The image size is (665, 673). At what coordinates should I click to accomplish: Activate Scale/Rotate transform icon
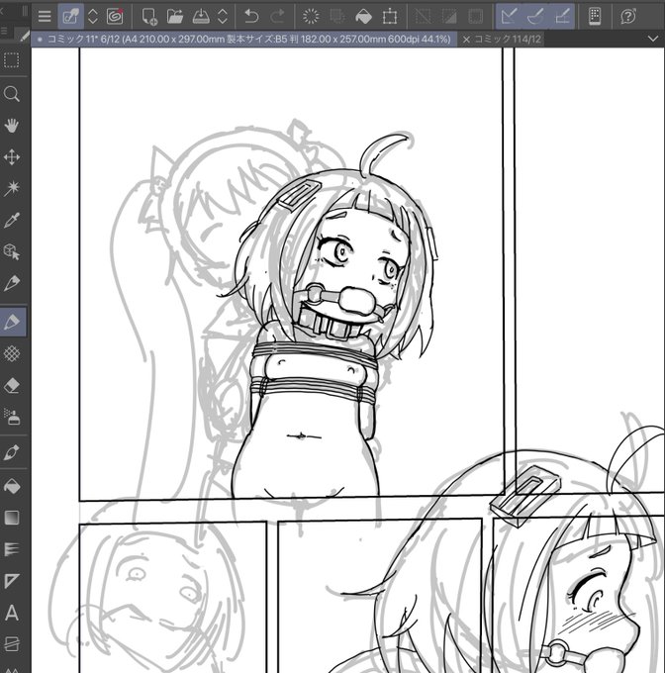[390, 16]
